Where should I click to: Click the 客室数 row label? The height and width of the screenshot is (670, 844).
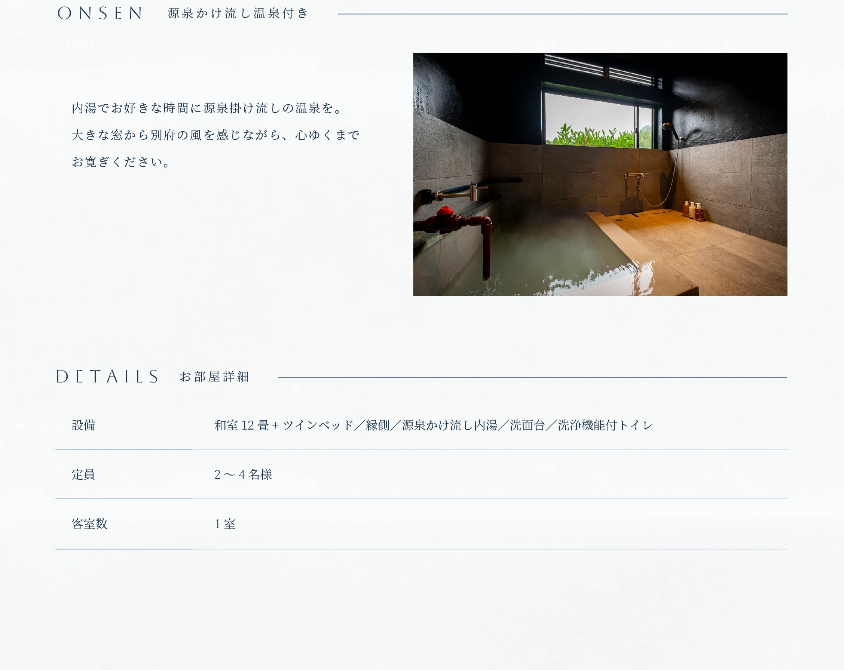coord(89,524)
